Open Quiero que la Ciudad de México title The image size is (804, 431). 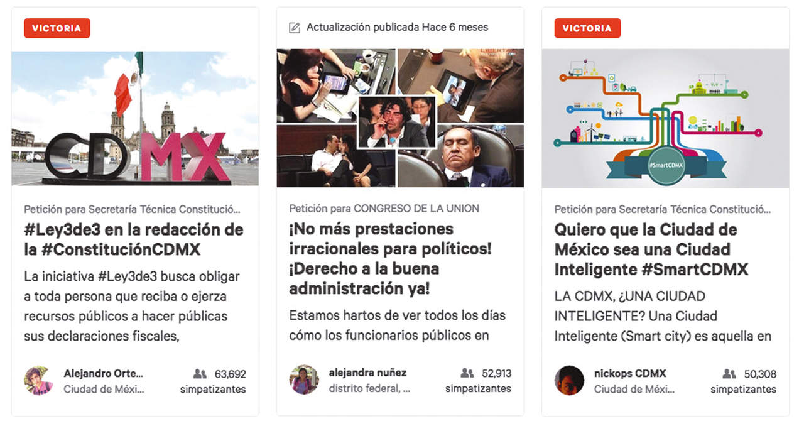click(651, 249)
